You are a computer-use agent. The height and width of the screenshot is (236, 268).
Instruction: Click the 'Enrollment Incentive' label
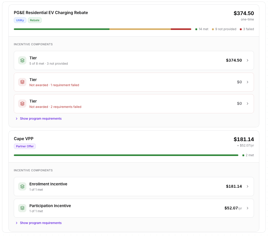[x=48, y=184]
